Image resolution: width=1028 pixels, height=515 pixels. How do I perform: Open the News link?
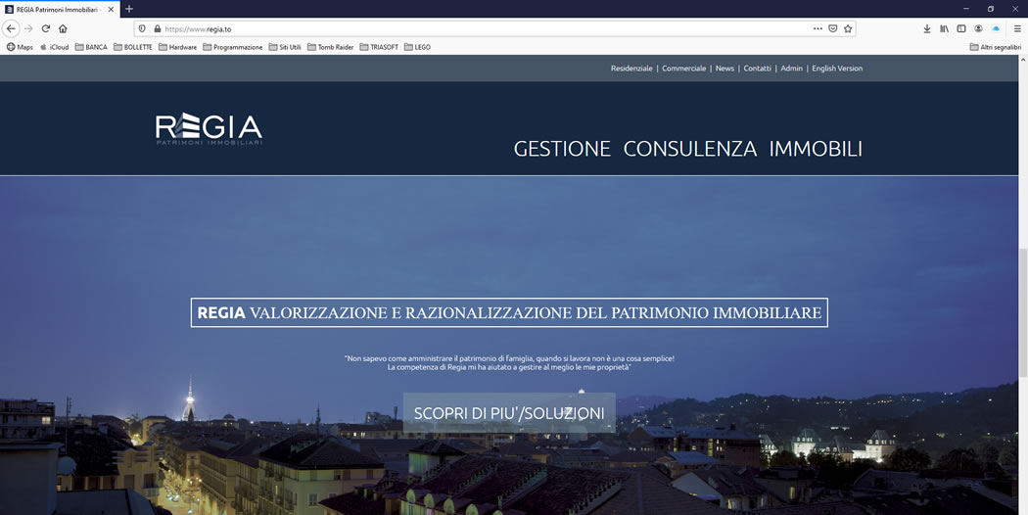(x=724, y=69)
